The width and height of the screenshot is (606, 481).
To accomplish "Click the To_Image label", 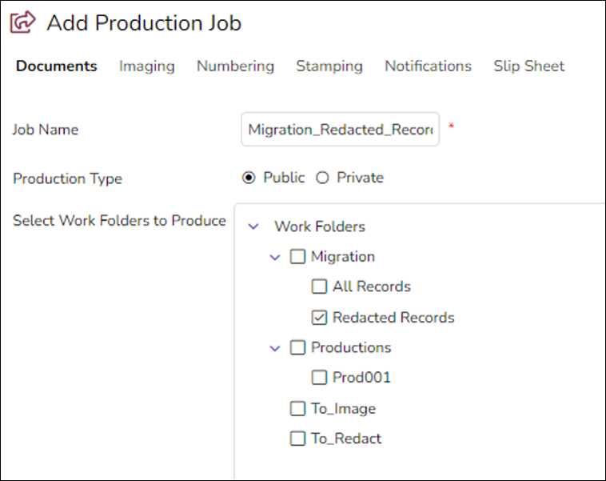I will click(x=343, y=408).
